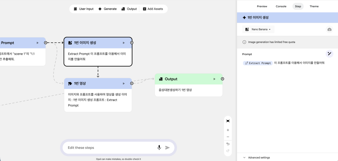Screen dimensions: 338x161
Task: Expand Advanced settings
Action: pos(256,158)
